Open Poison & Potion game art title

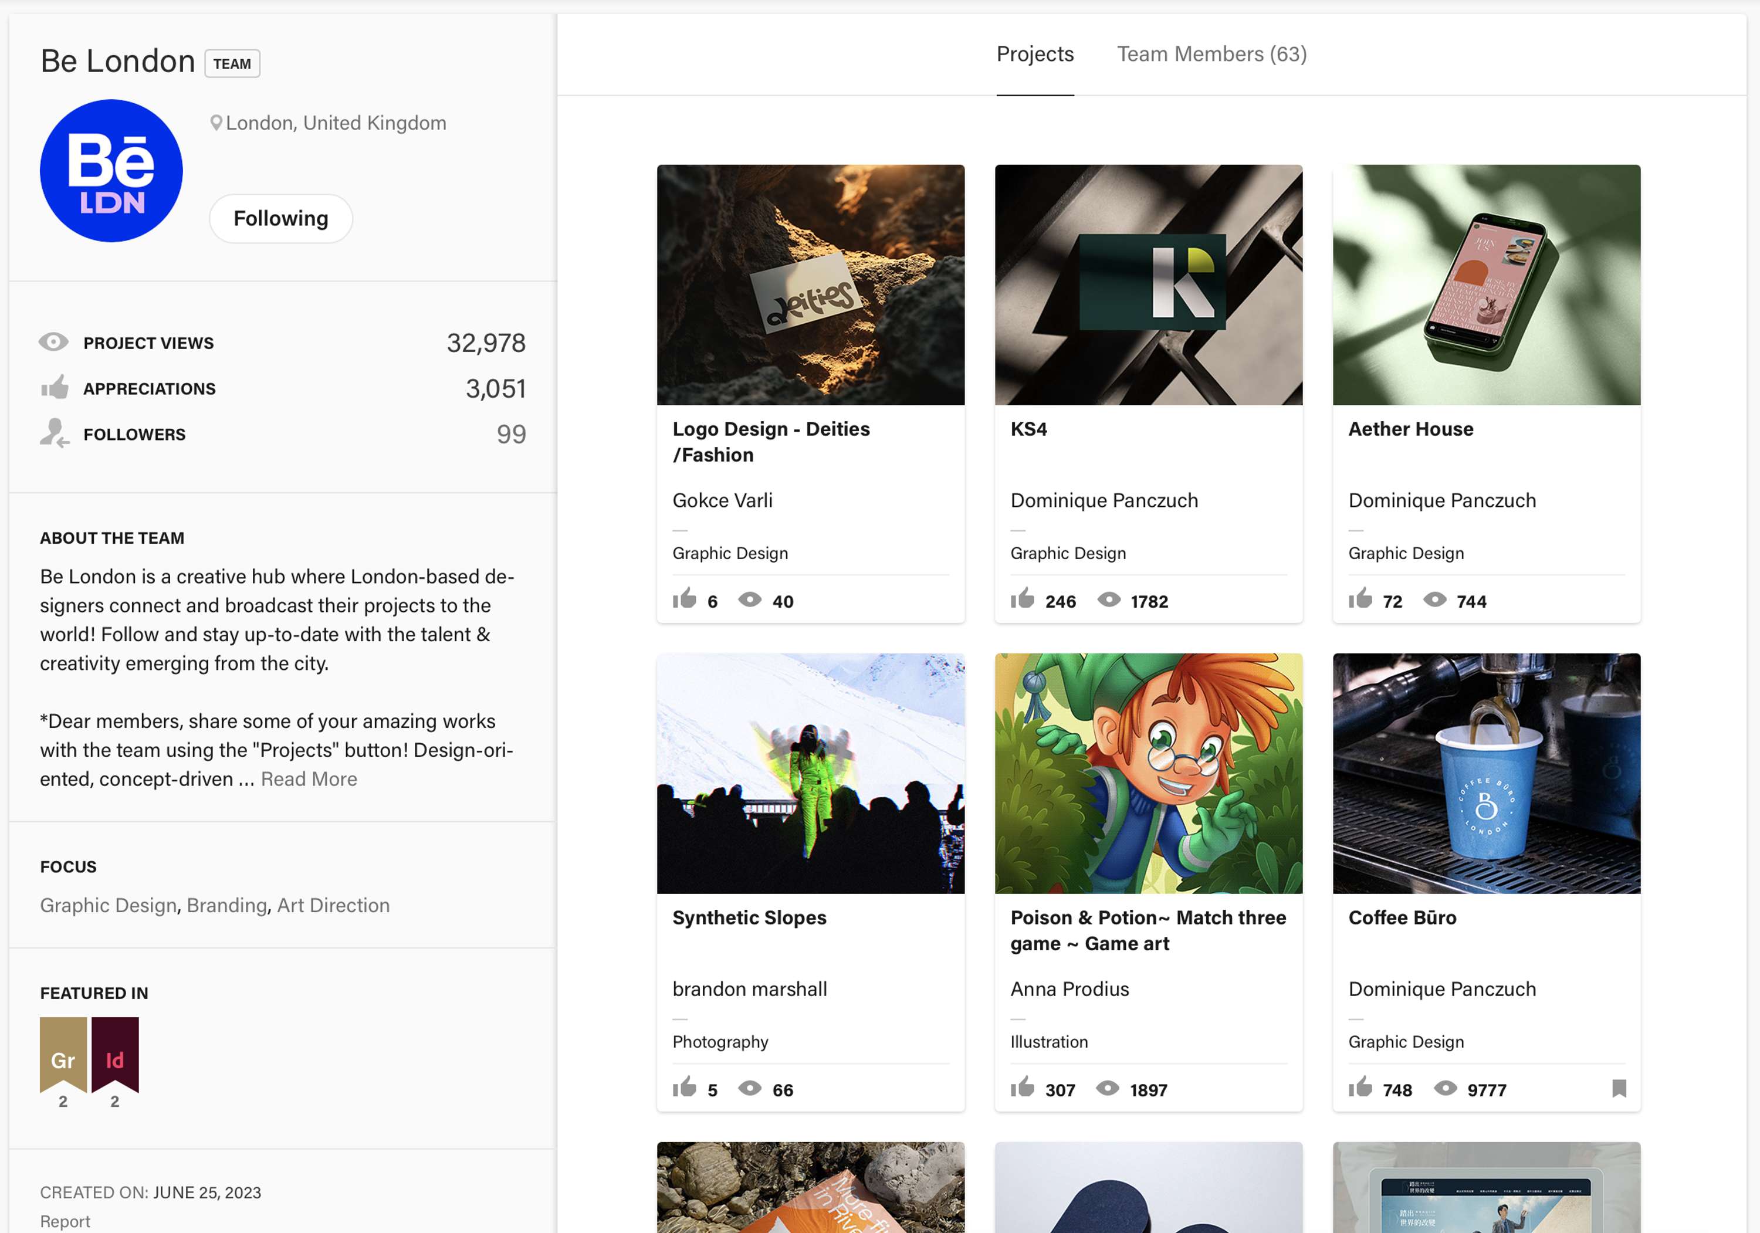click(x=1148, y=931)
